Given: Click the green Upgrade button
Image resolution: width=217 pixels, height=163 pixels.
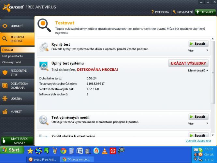Looking at the screenshot, I should tap(205, 12).
